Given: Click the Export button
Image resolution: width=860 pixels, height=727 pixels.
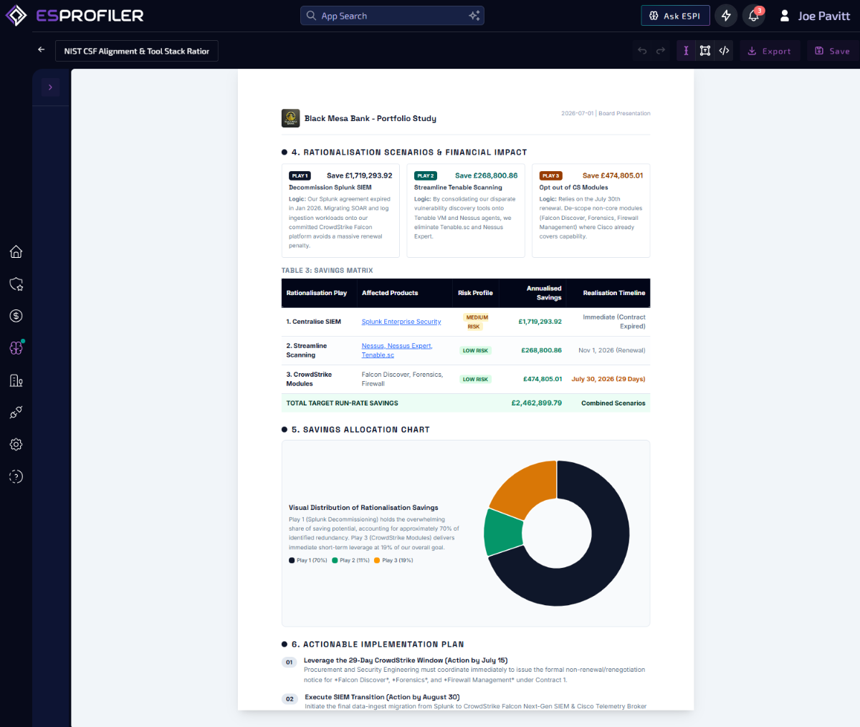Looking at the screenshot, I should (x=770, y=51).
